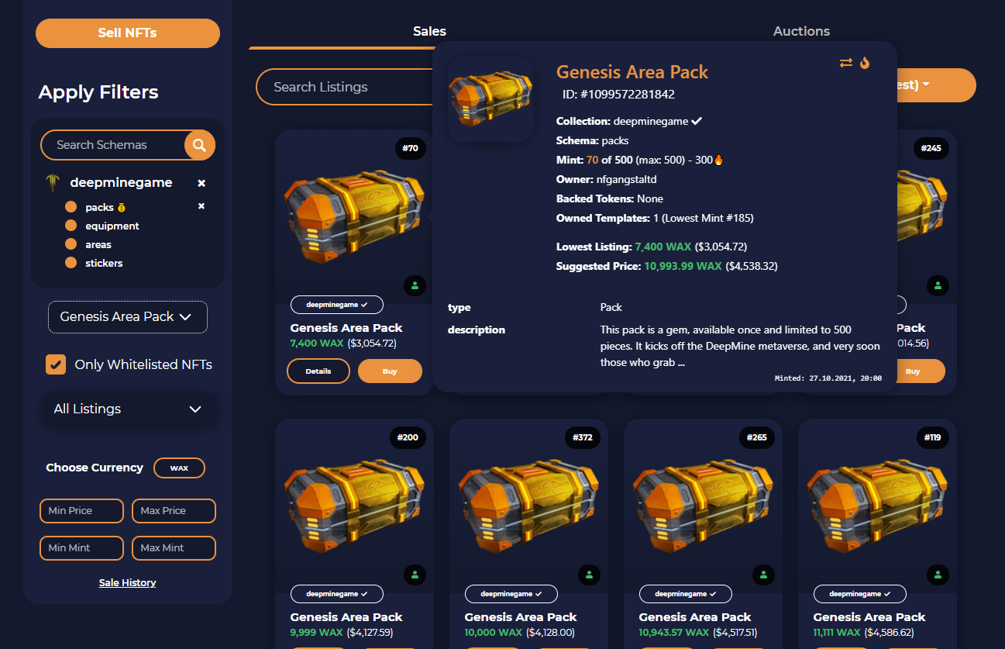Open Details for the 7,400 WAX listing
Image resolution: width=1005 pixels, height=649 pixels.
tap(318, 371)
